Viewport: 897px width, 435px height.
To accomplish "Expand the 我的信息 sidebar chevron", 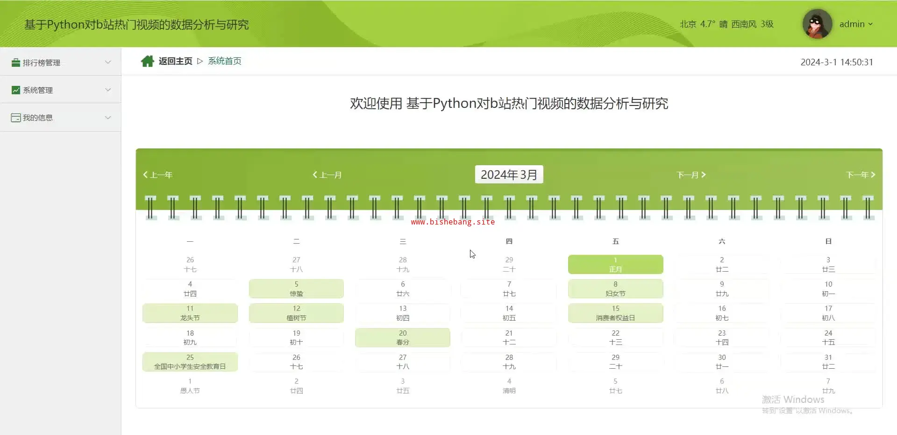I will click(108, 118).
